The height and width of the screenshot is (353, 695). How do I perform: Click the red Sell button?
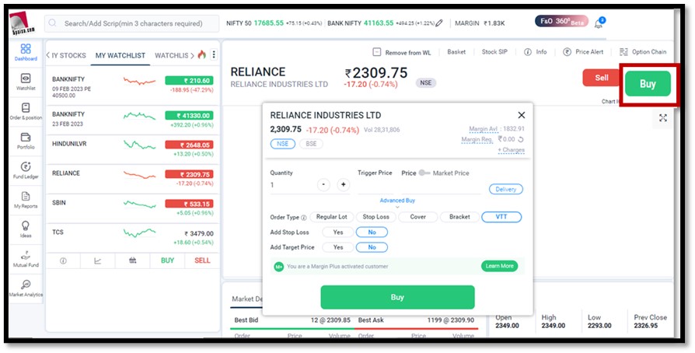tap(601, 78)
